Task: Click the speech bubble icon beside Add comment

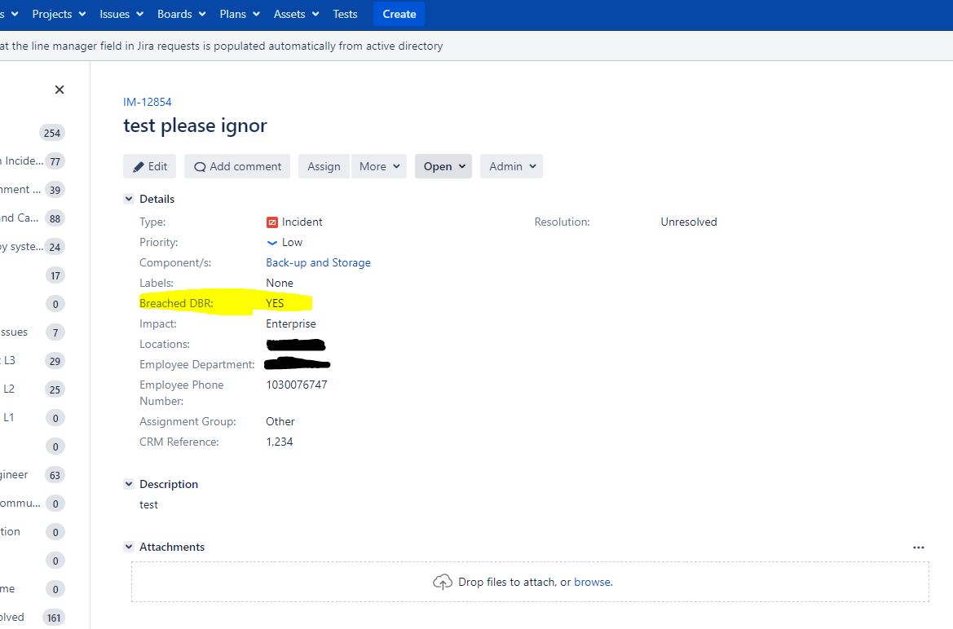Action: tap(199, 166)
